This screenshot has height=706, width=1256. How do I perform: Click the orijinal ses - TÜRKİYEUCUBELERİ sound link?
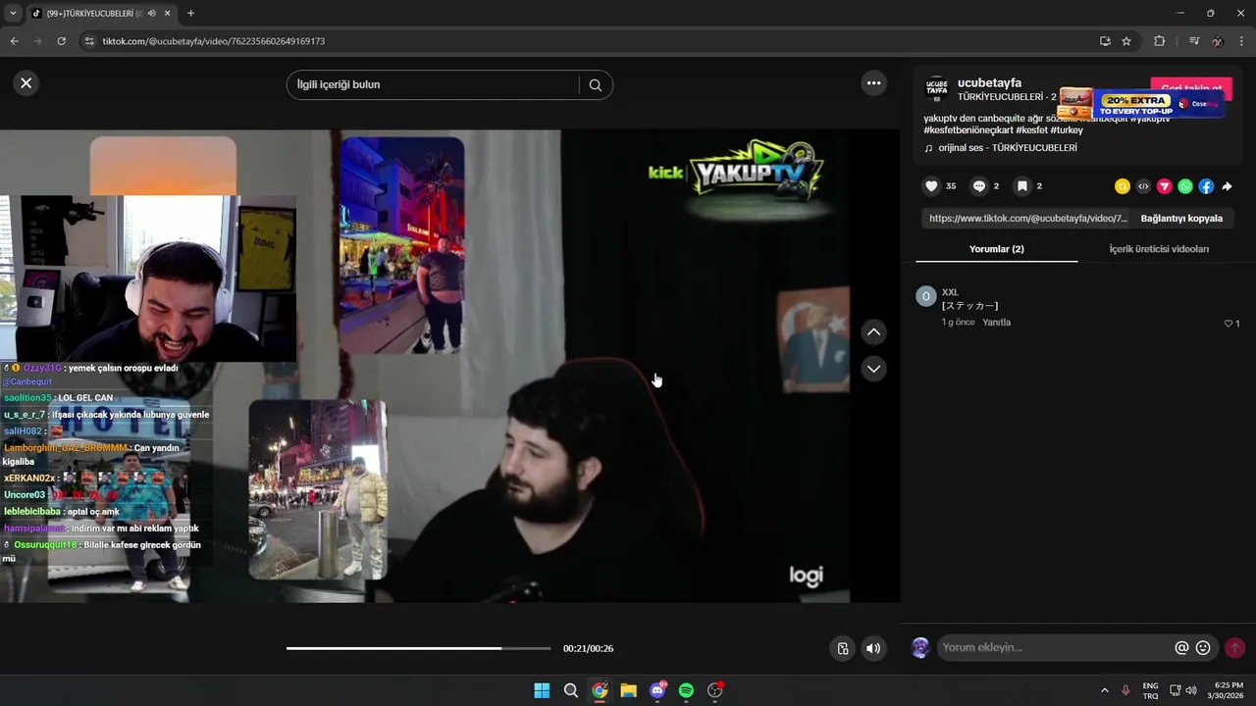pos(1008,148)
